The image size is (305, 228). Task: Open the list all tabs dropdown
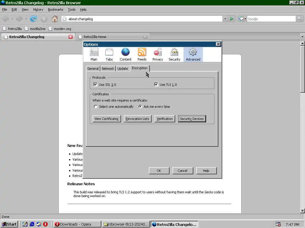coord(302,37)
